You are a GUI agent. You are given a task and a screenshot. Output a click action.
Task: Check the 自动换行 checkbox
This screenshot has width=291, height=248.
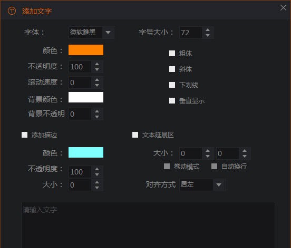pyautogui.click(x=215, y=166)
